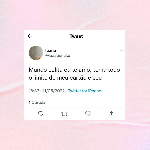Image resolution: width=150 pixels, height=150 pixels.
Task: Share the tweet via the upload icon
Action: [112, 114]
